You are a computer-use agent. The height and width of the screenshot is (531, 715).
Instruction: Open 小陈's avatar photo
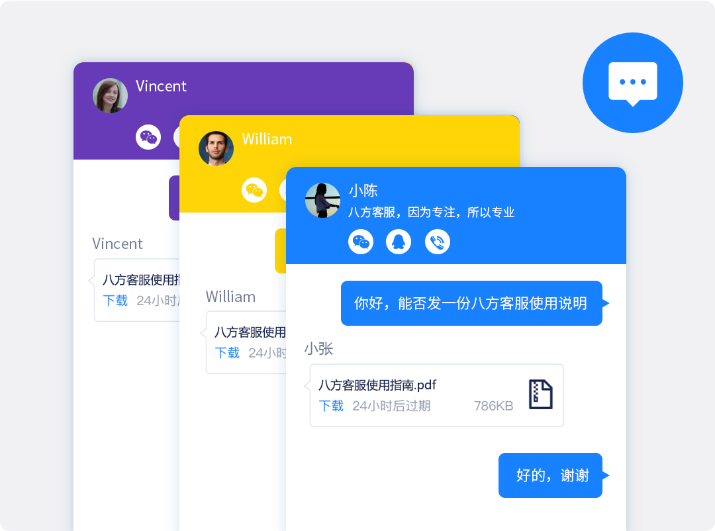[322, 200]
